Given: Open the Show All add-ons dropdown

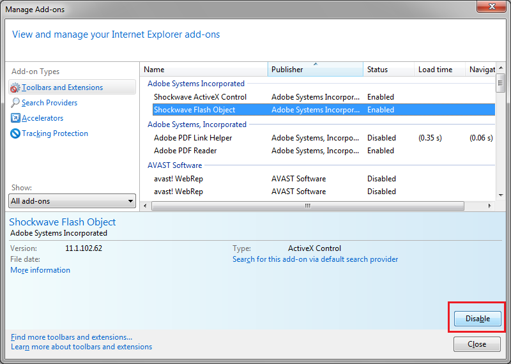Looking at the screenshot, I should [x=72, y=201].
